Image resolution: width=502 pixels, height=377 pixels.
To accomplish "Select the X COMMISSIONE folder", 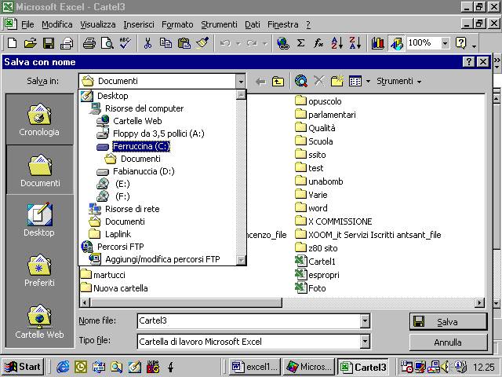I will coord(340,221).
